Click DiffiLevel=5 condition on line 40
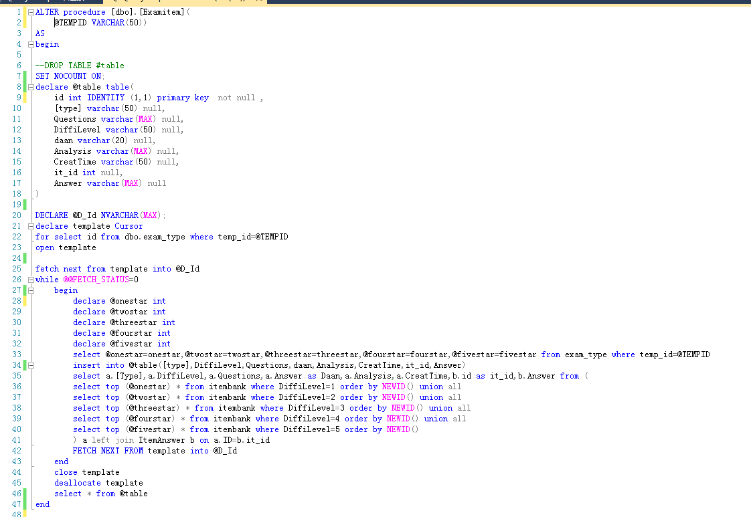751x517 pixels. click(x=312, y=429)
